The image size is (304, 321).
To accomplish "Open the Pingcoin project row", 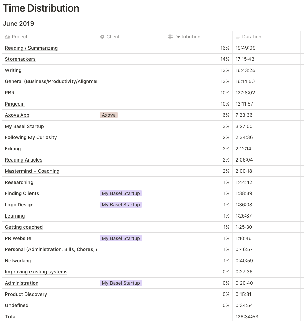I will pos(15,104).
